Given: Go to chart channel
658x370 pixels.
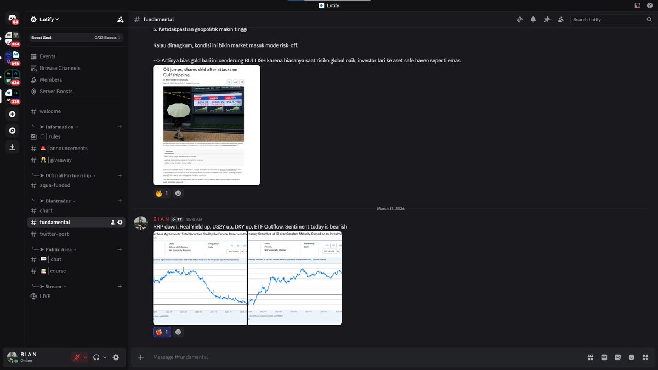Looking at the screenshot, I should click(x=76, y=210).
